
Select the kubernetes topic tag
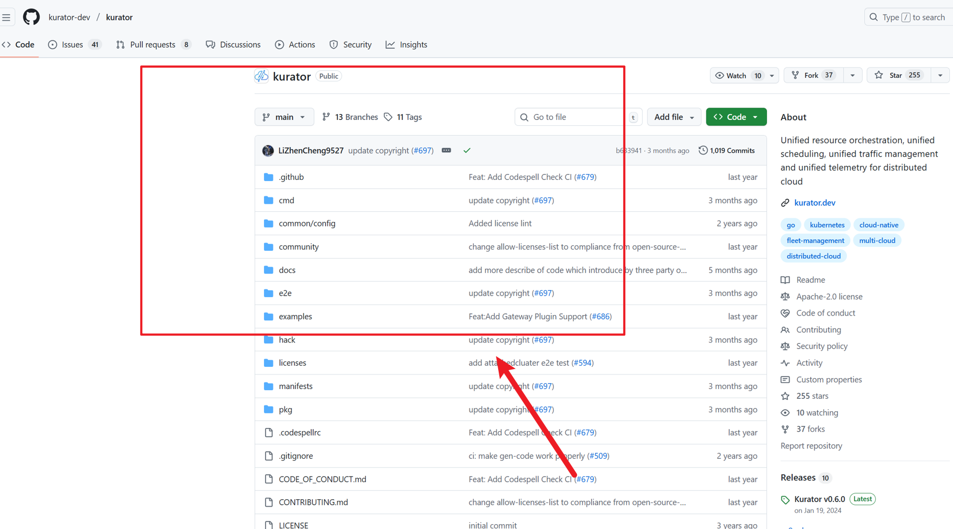pos(827,225)
